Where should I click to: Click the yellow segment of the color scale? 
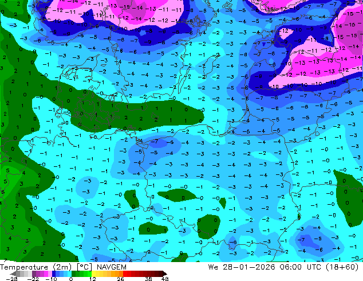pyautogui.click(x=93, y=274)
